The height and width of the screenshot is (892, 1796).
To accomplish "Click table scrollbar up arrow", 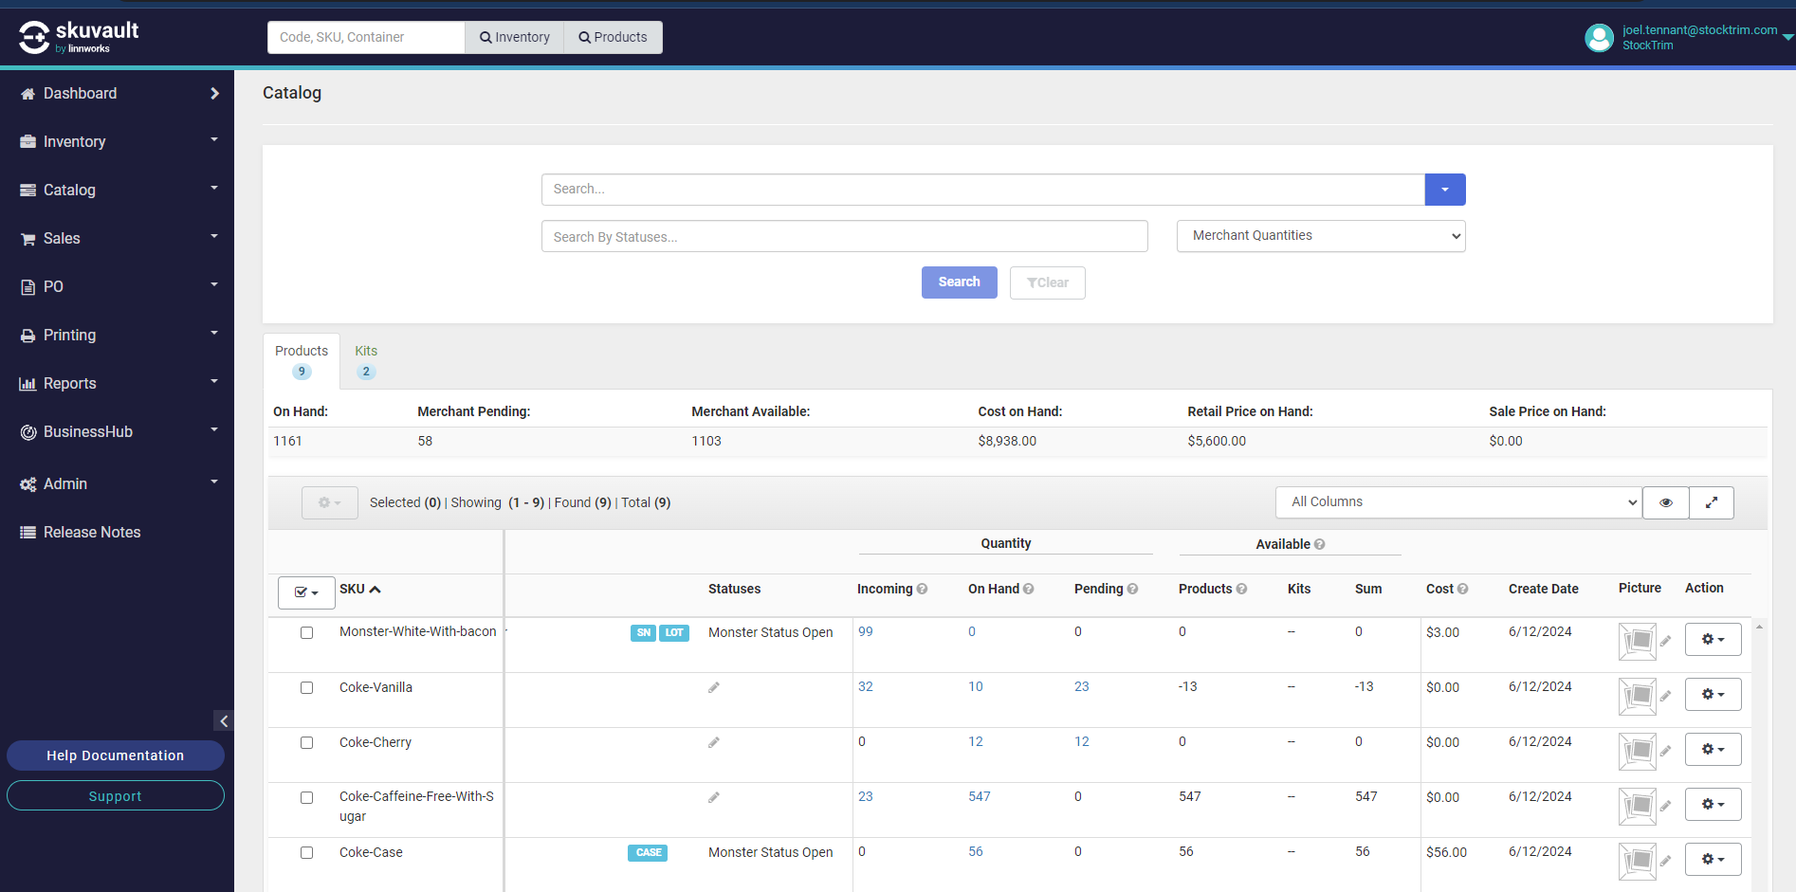I will 1759,627.
